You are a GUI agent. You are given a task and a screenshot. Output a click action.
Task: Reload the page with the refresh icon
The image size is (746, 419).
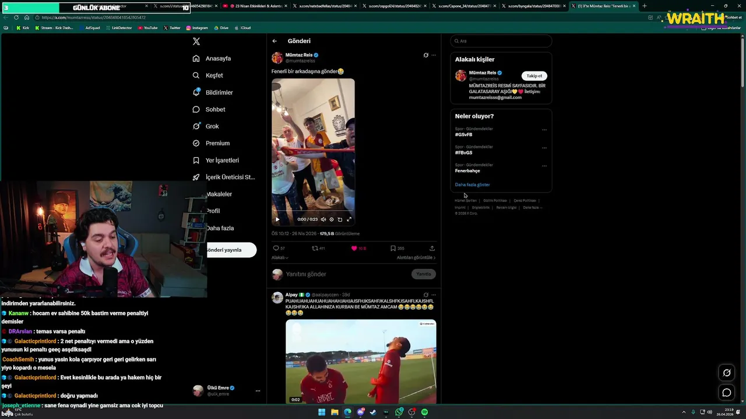click(16, 17)
